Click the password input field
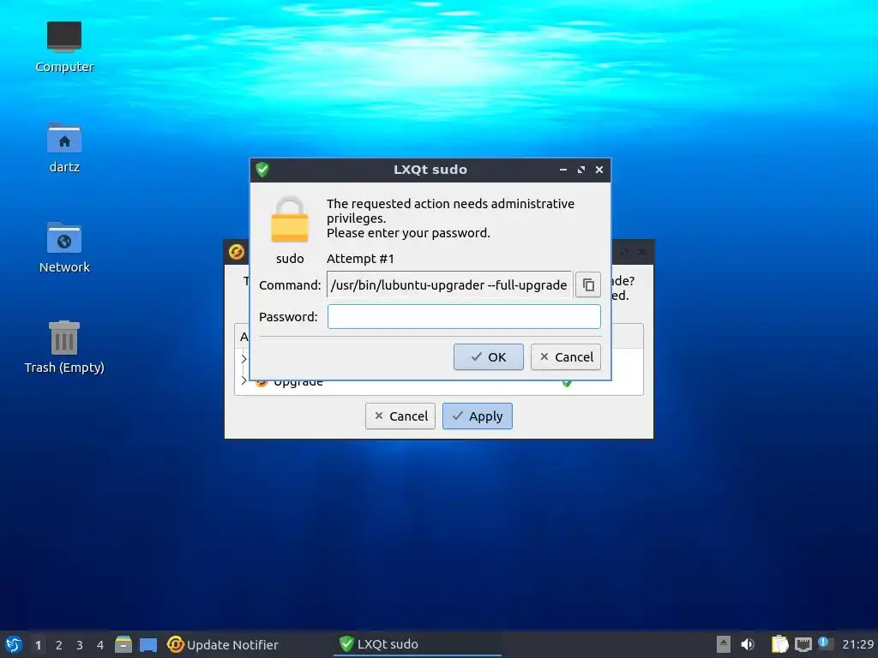878x658 pixels. [464, 317]
